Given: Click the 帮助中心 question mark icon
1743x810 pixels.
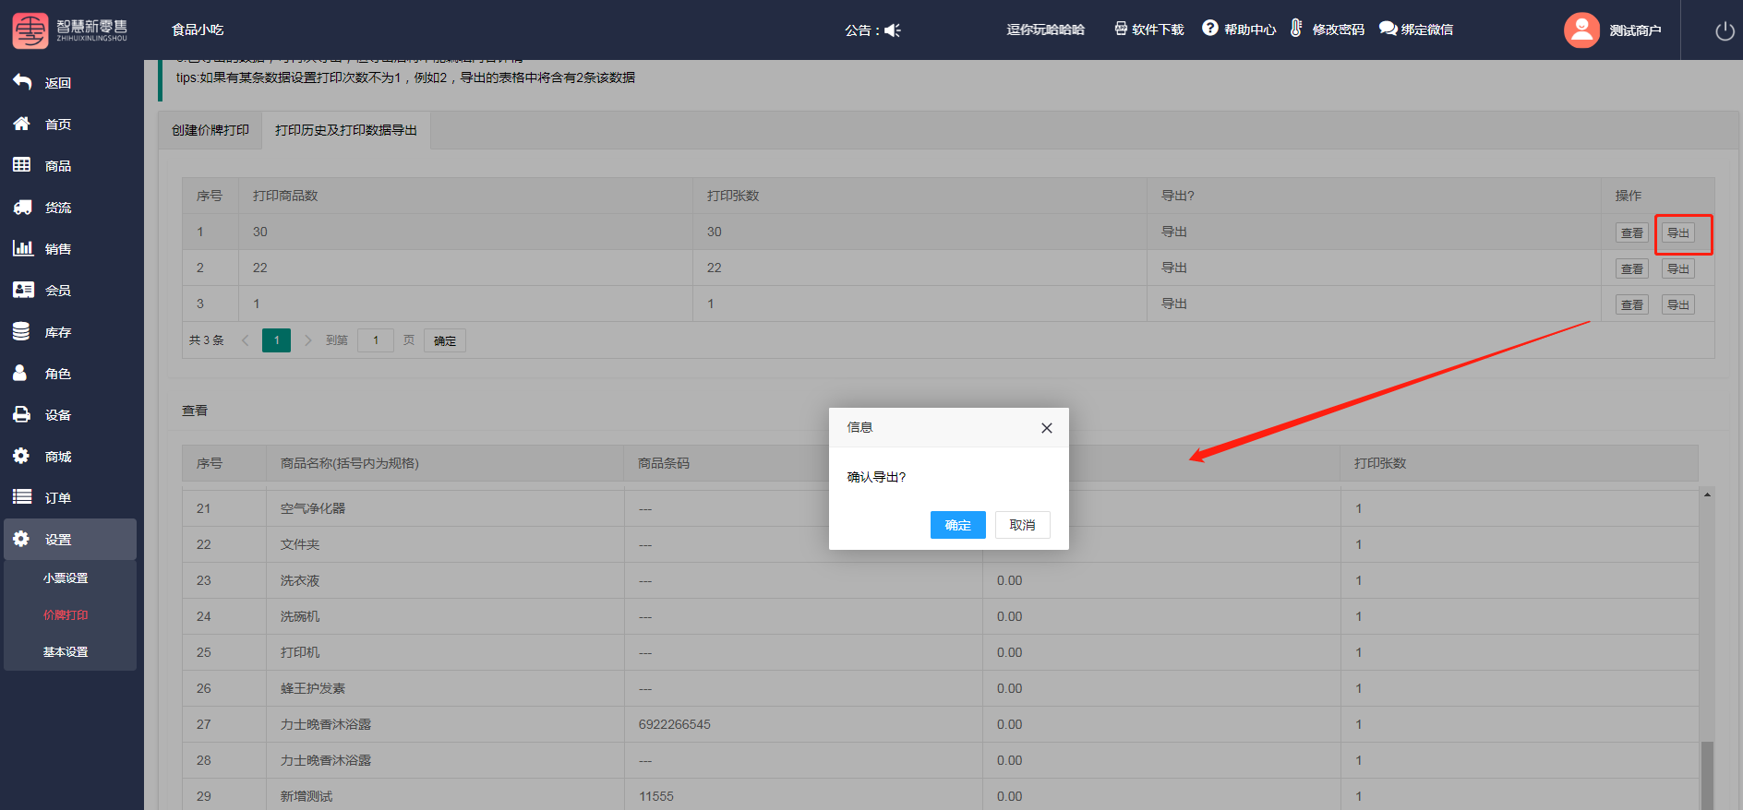Looking at the screenshot, I should coord(1210,28).
